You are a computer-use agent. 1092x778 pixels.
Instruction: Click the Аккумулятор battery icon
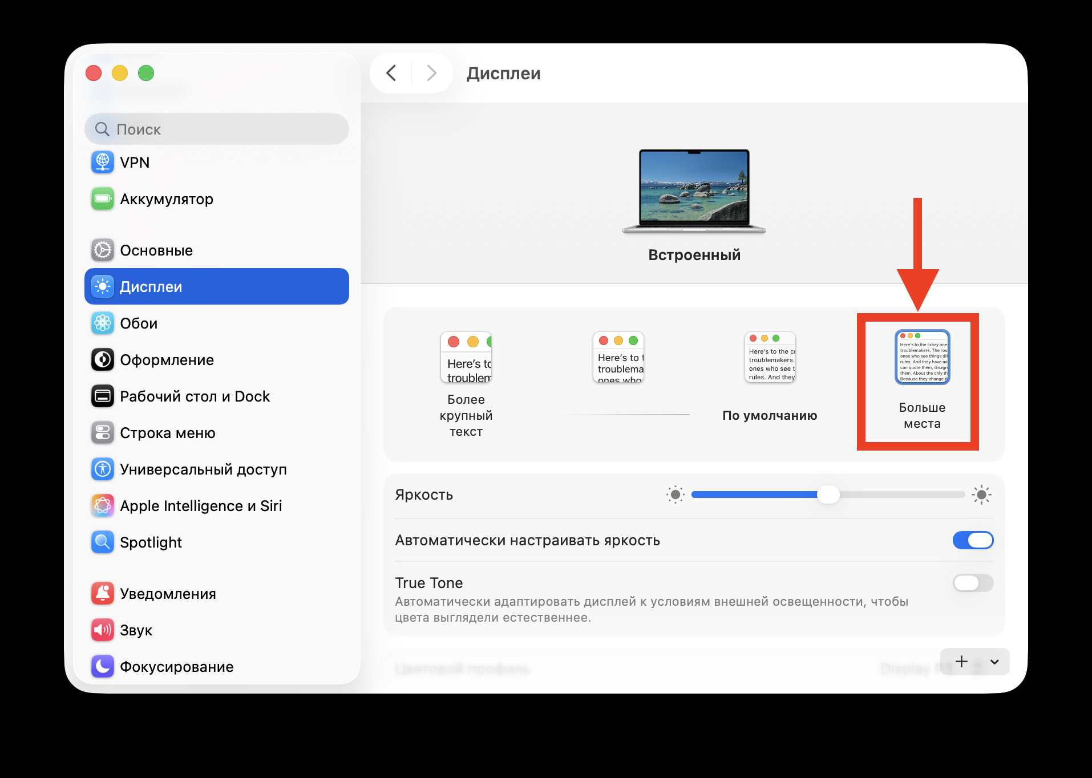pos(103,199)
